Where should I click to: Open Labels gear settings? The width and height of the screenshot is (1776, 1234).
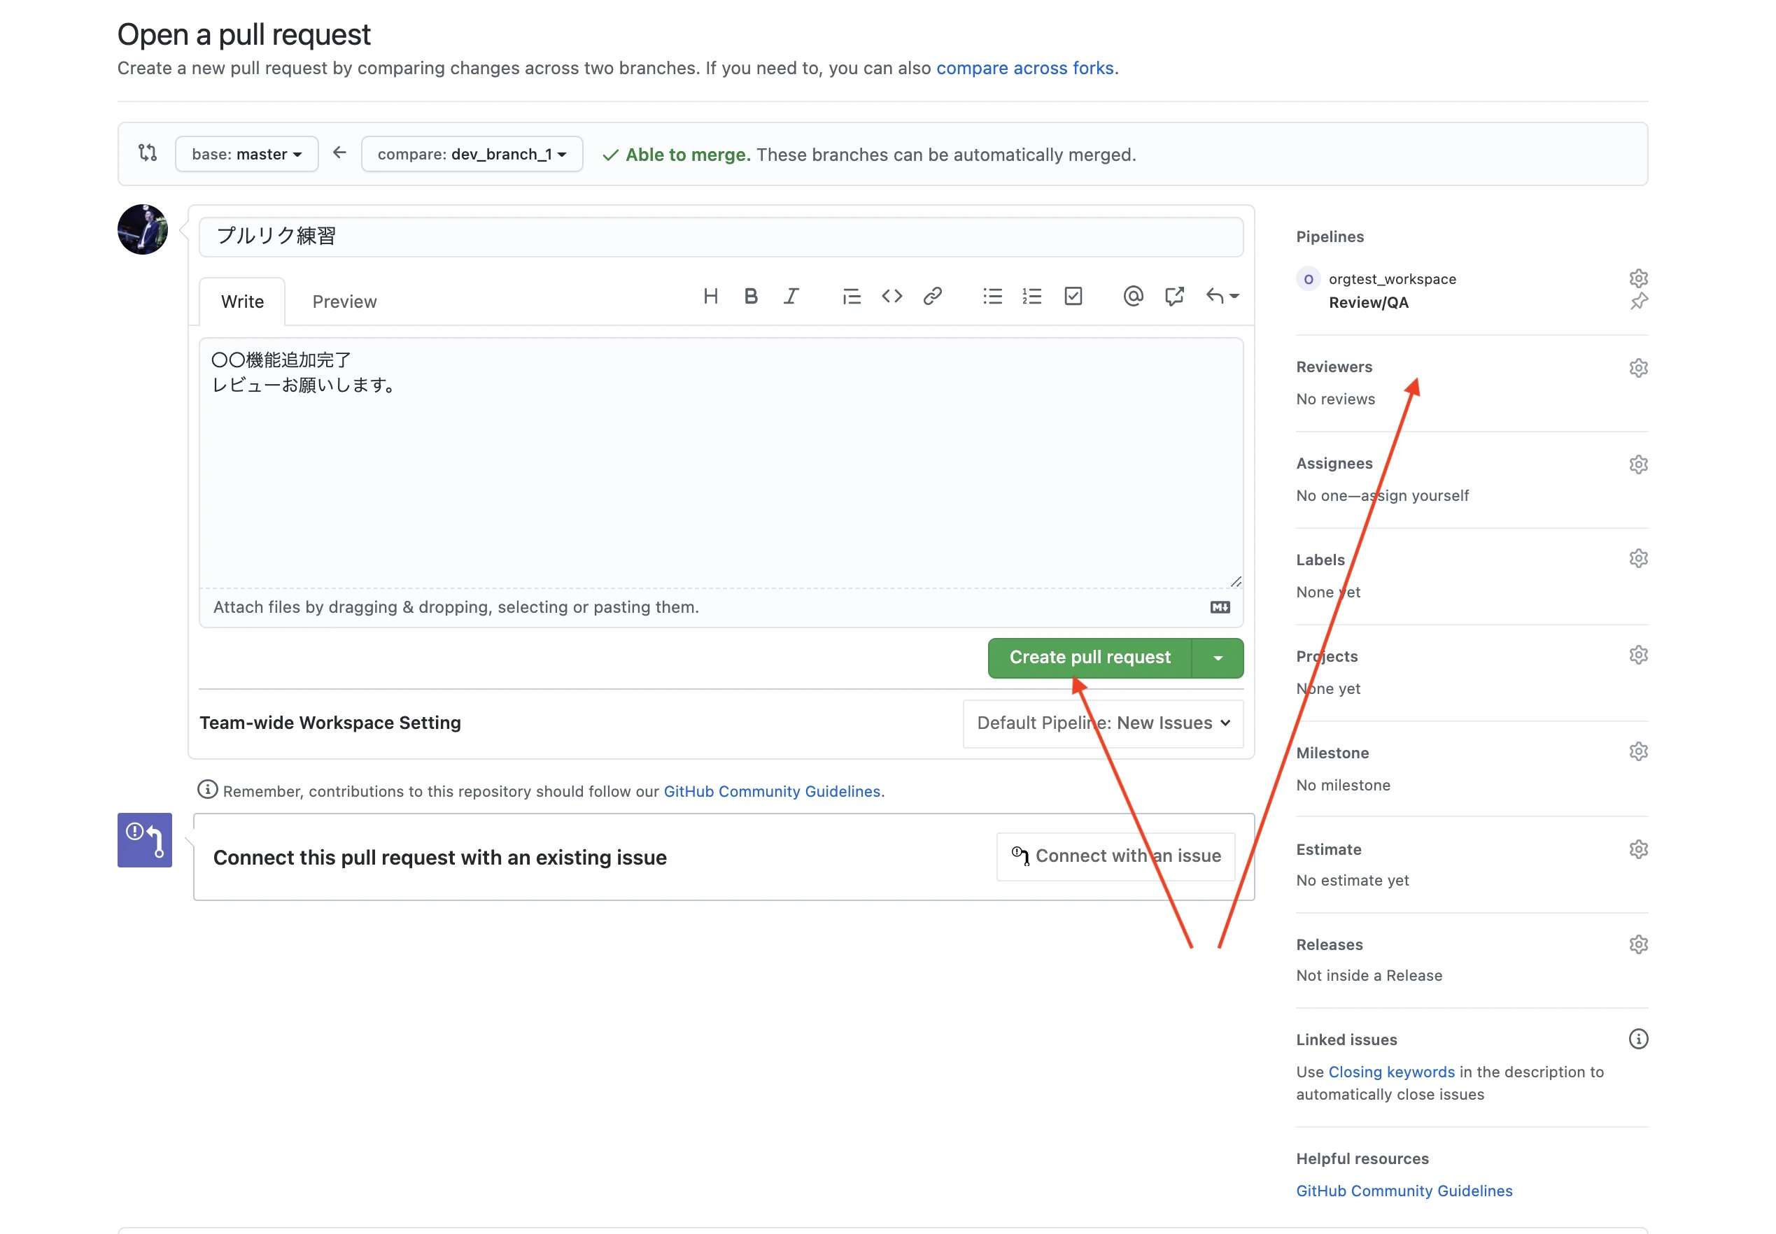[1637, 558]
